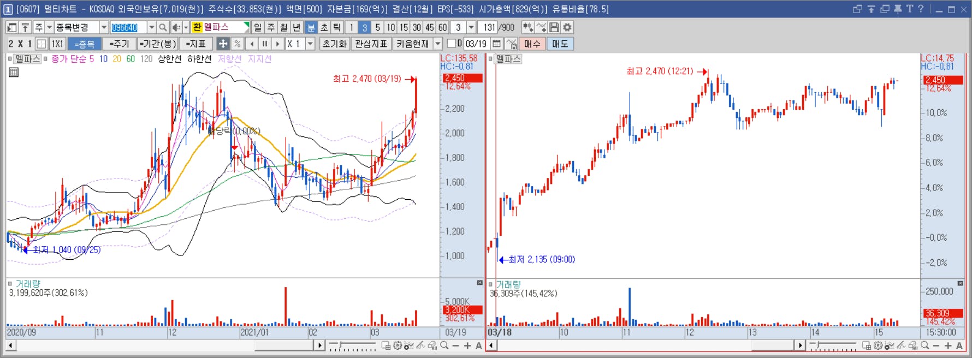Open the dropdown arrow next to 주
Image resolution: width=972 pixels, height=358 pixels.
(x=49, y=27)
